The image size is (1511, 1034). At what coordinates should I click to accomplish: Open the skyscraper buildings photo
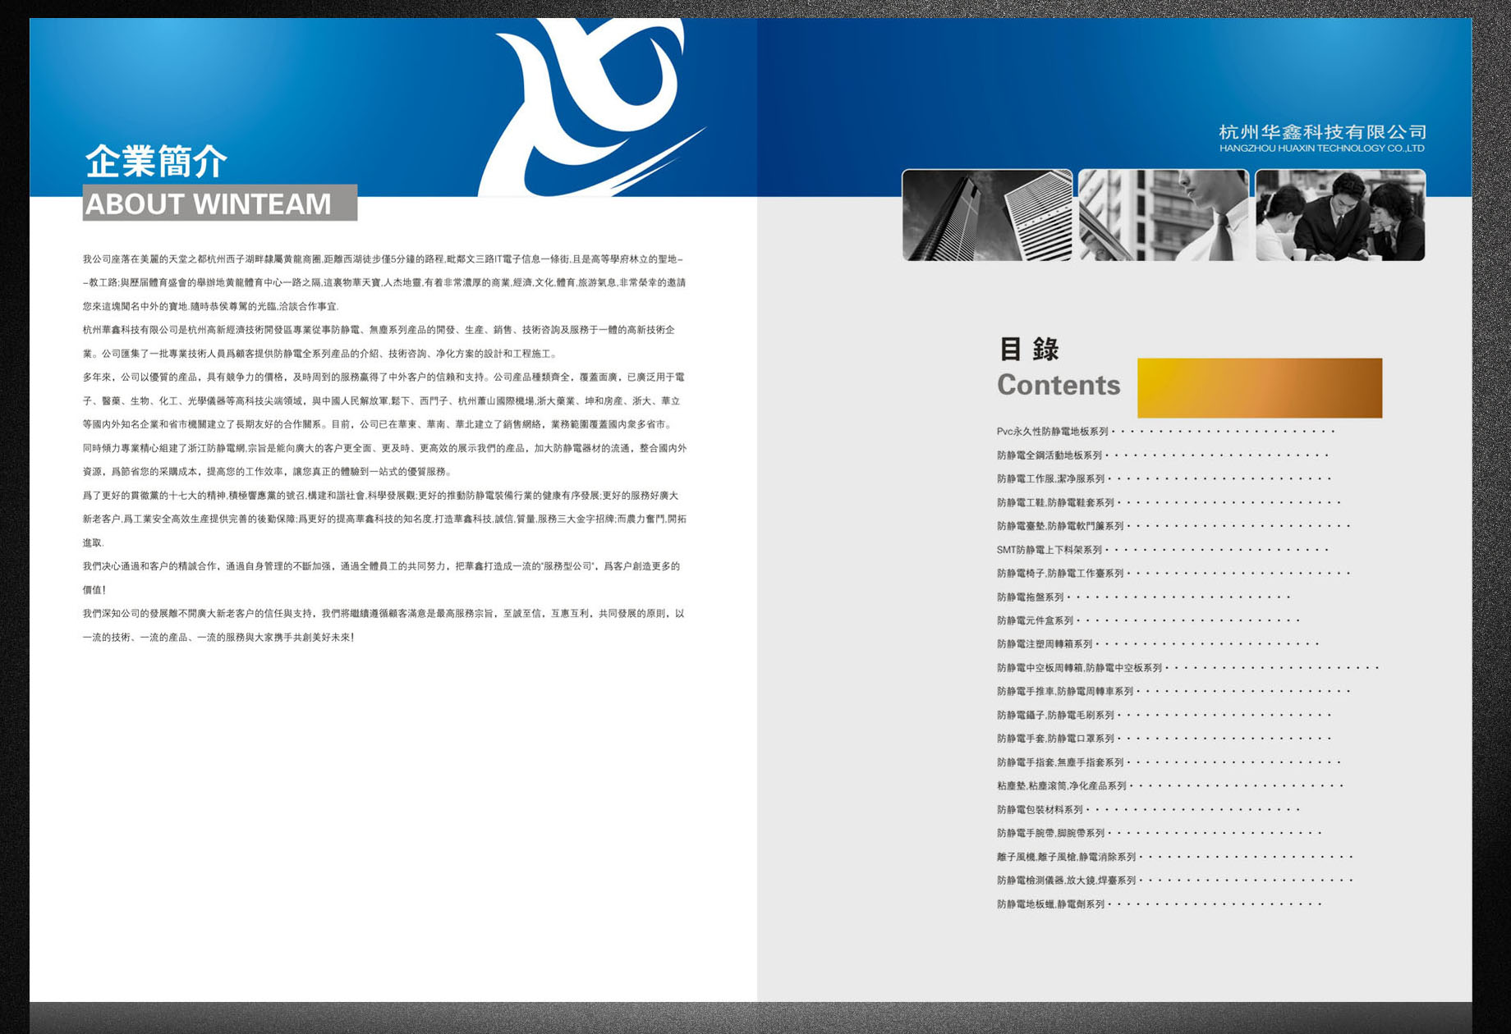coord(986,215)
